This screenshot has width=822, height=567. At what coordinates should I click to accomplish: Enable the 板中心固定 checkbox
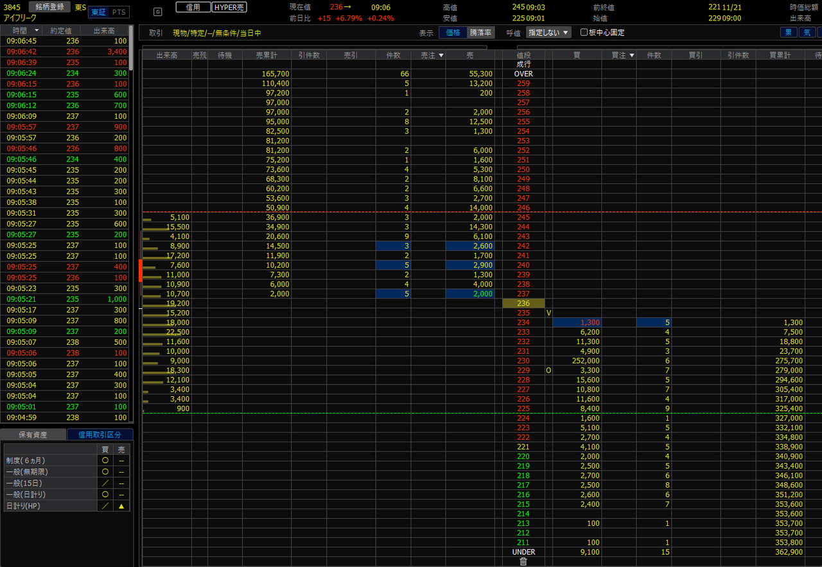point(584,33)
